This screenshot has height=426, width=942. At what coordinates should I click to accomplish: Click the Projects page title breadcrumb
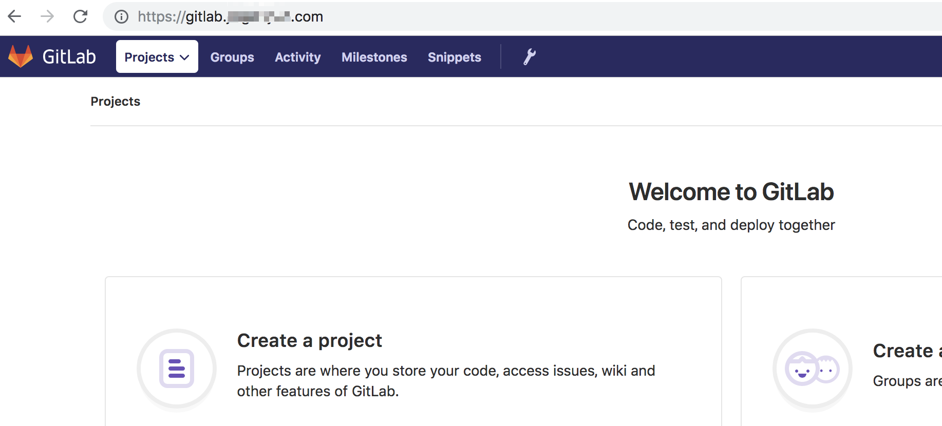pyautogui.click(x=116, y=101)
